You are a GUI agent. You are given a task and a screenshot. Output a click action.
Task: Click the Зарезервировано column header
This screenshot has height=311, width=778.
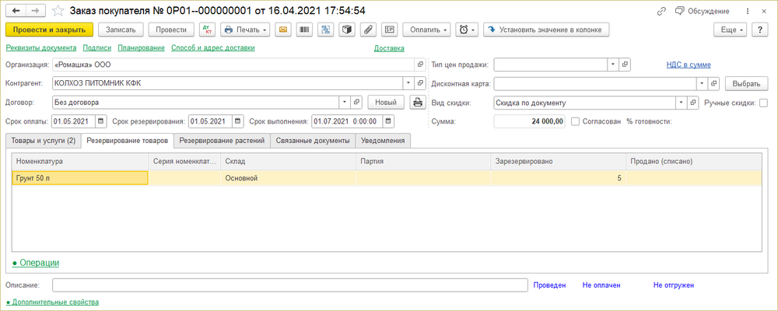[x=558, y=161]
